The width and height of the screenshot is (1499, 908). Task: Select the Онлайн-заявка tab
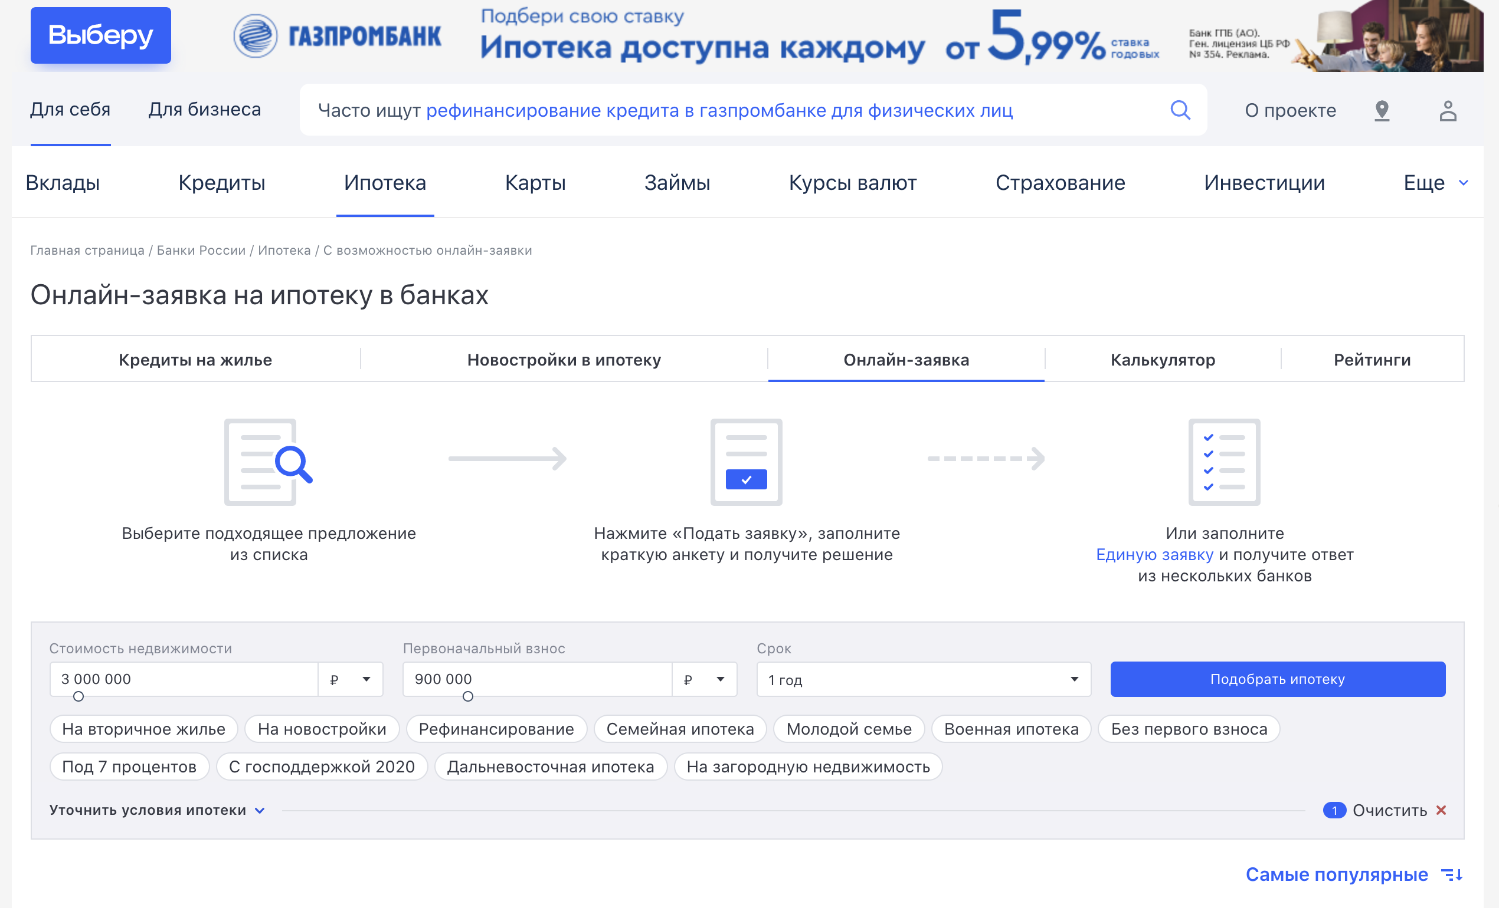[906, 359]
